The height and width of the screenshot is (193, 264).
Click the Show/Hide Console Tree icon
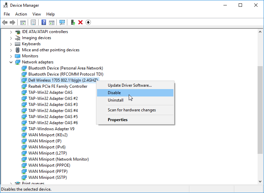point(23,22)
